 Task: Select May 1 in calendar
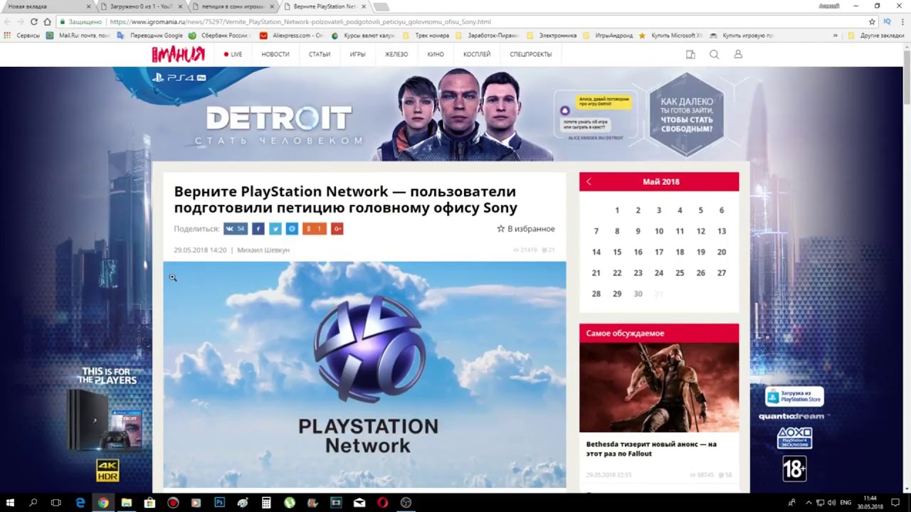617,210
